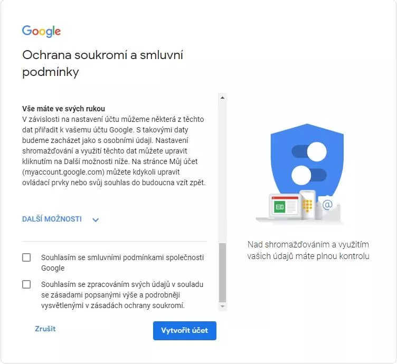
Task: Click the upper toggle switch on the shield
Action: (x=309, y=151)
